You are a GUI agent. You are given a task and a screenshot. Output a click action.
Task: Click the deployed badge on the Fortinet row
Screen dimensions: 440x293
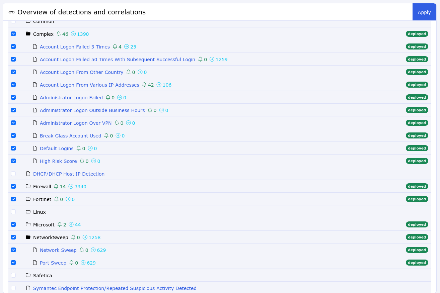(x=417, y=199)
